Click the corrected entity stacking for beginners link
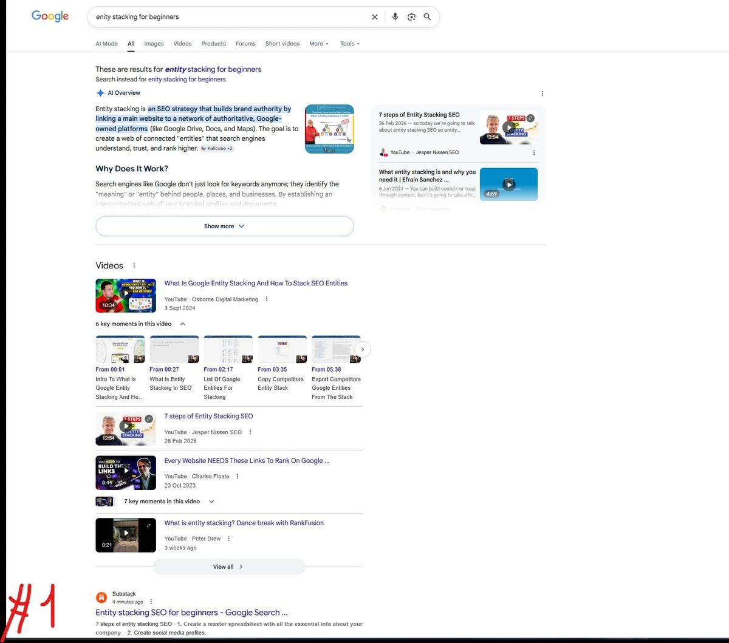Viewport: 729px width, 643px height. click(x=213, y=69)
